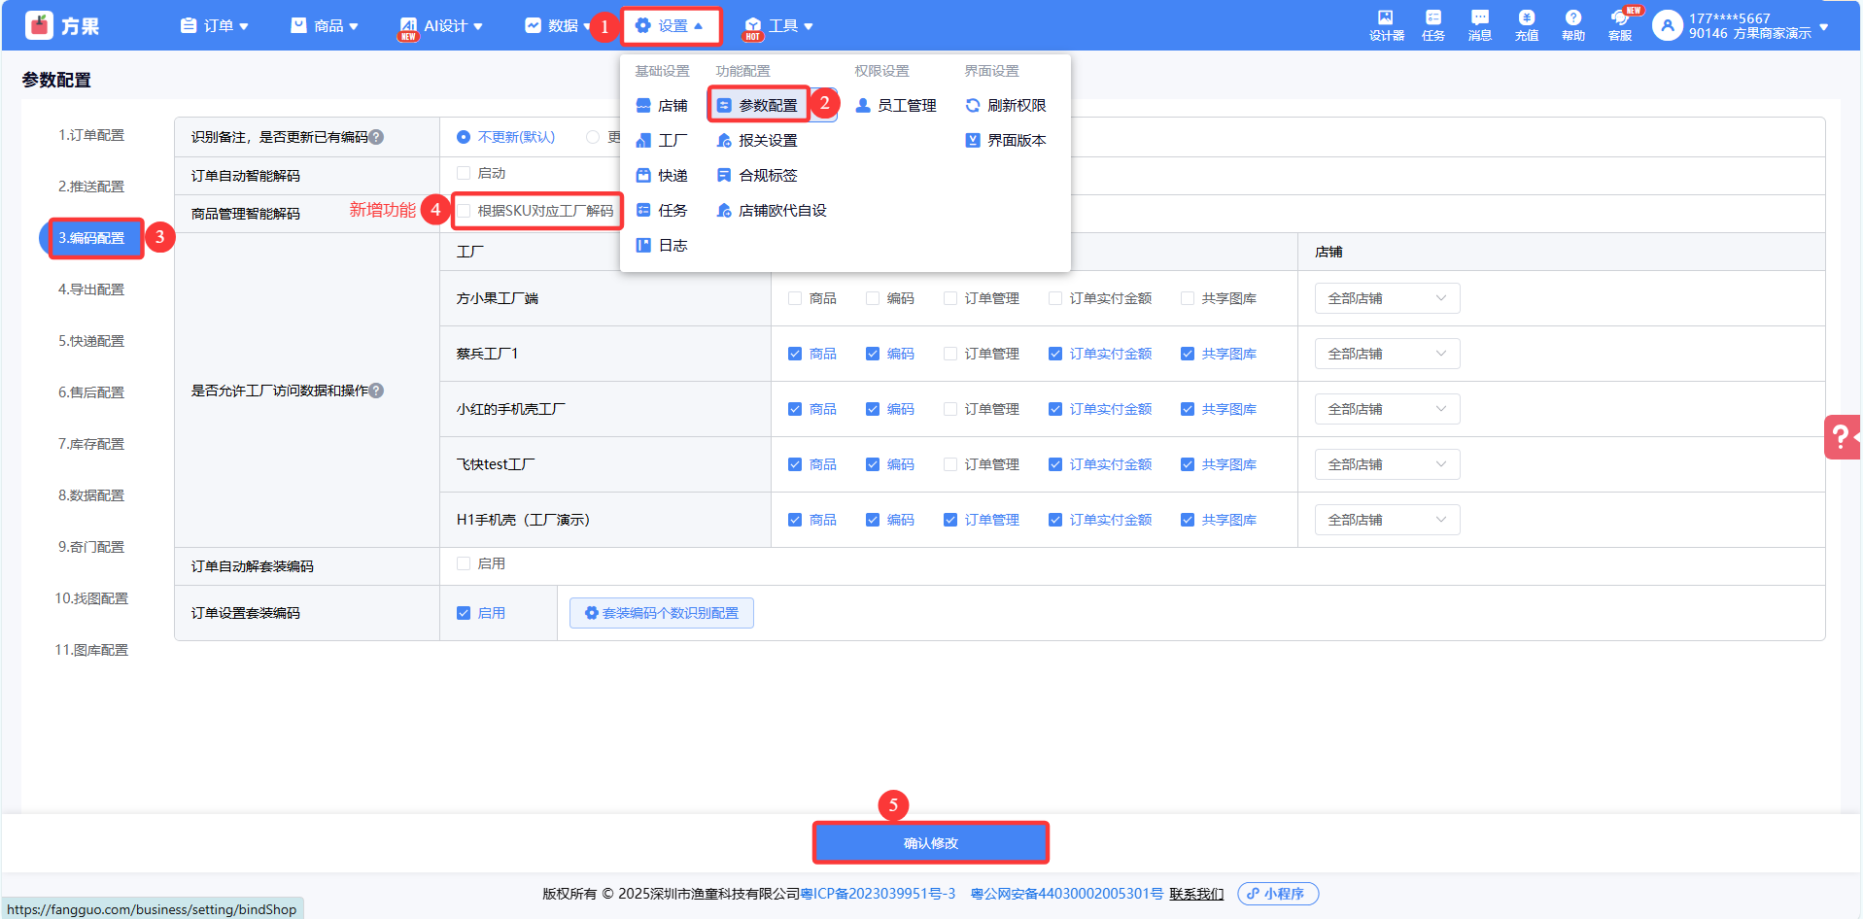
Task: Expand 全部店铺 dropdown for 方小果工厂端
Action: (x=1387, y=298)
